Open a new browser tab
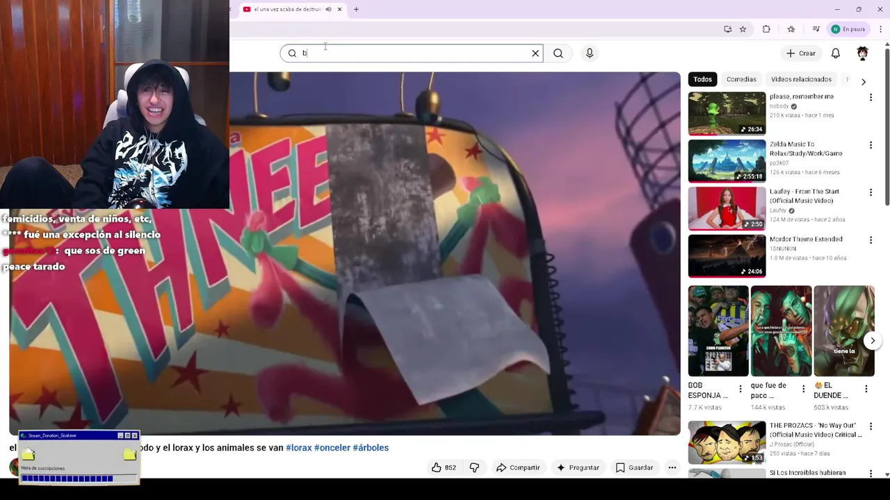This screenshot has height=500, width=890. coord(356,9)
